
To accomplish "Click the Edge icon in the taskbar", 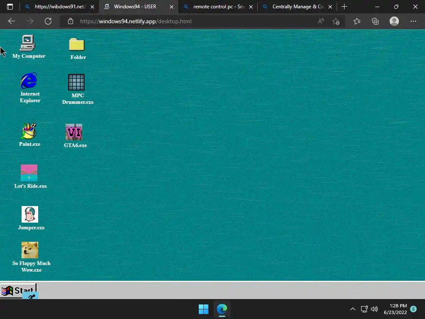I will coord(222,309).
